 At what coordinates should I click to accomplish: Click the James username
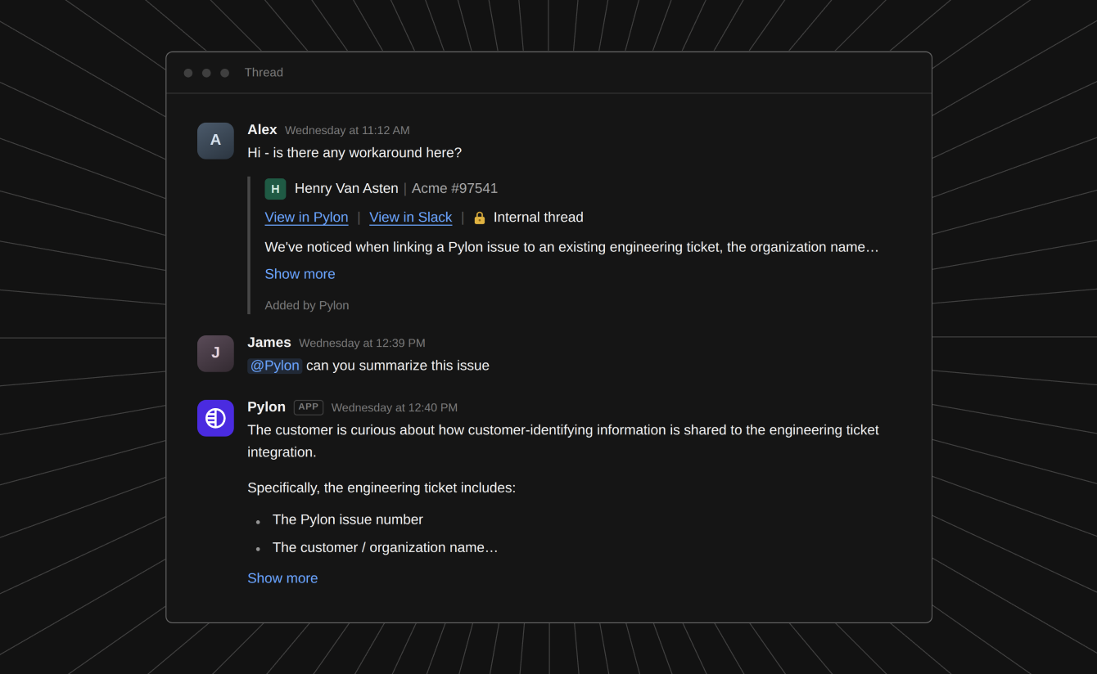269,343
